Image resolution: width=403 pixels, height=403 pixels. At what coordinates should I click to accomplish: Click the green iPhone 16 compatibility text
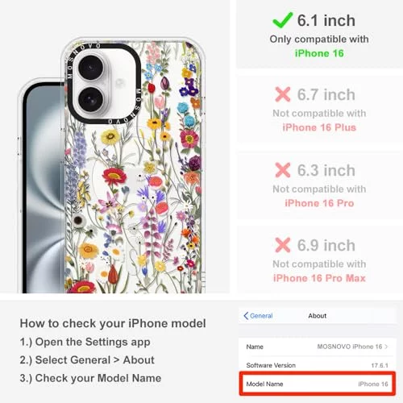click(319, 53)
